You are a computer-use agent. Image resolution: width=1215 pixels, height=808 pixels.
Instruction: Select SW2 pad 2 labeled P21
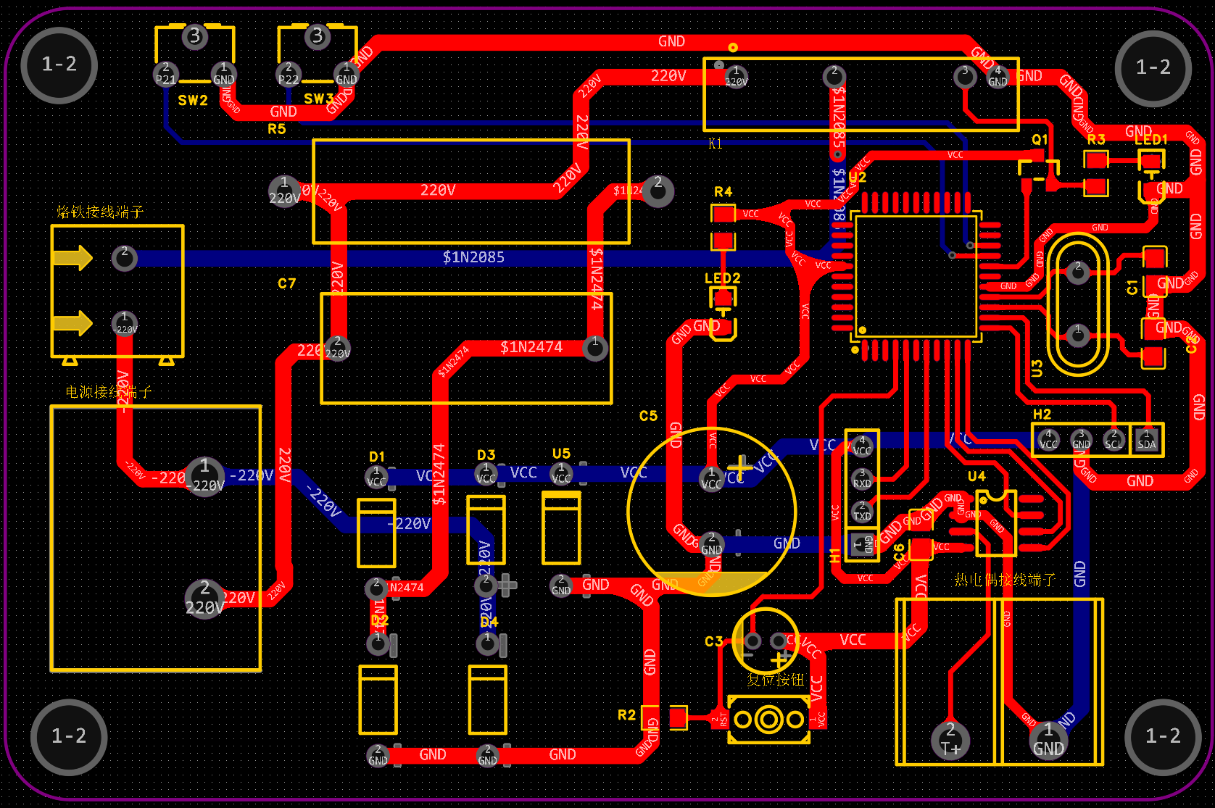click(x=165, y=73)
